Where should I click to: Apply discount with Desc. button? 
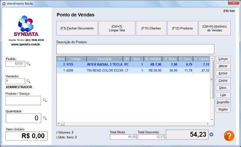pyautogui.click(x=223, y=88)
